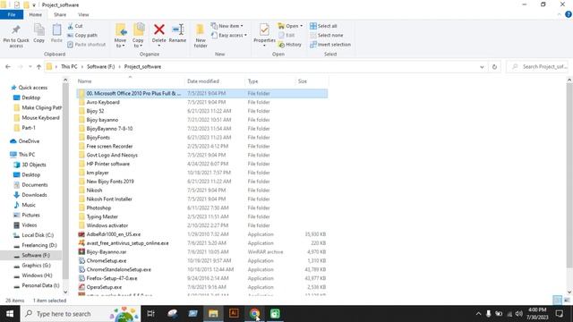Select ChromeSetup.exe file

202,260
